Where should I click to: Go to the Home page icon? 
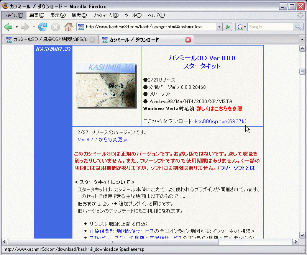click(69, 27)
